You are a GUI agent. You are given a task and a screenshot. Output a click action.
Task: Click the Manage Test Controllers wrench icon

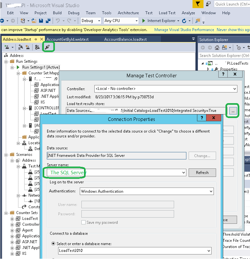pos(47,47)
